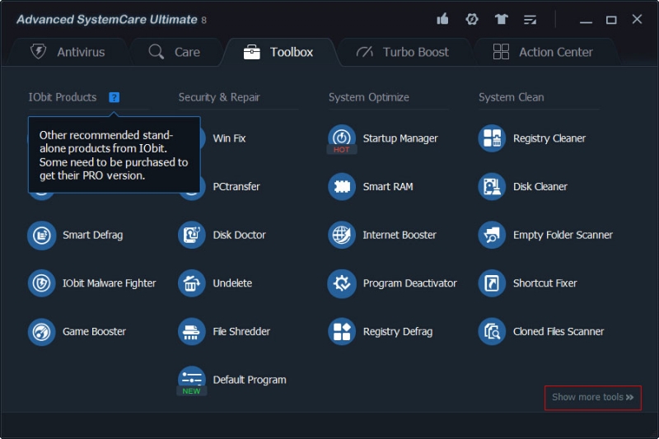Click the IObit Products column heading
Screen dimensions: 659x439
63,97
